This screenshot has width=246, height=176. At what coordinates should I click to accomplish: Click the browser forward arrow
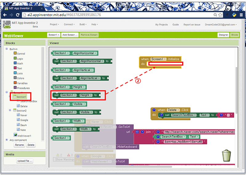pyautogui.click(x=11, y=15)
